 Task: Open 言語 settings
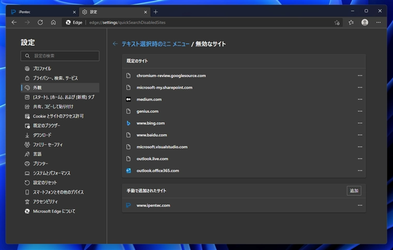tap(60, 154)
